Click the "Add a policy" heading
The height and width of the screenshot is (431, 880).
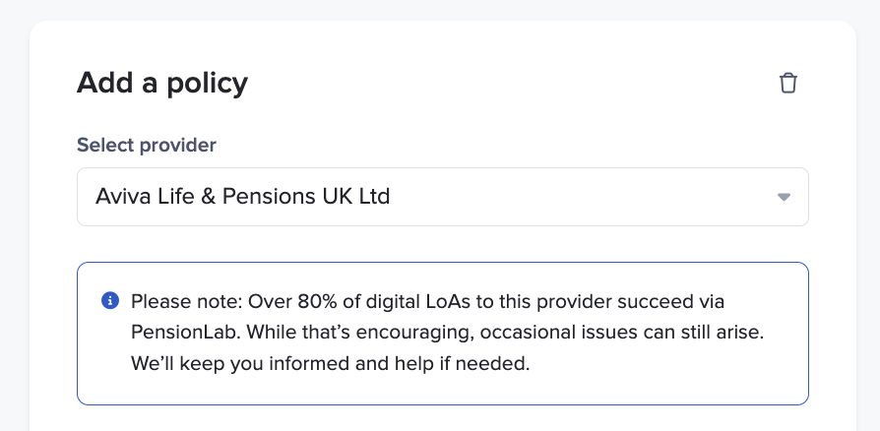pyautogui.click(x=162, y=83)
